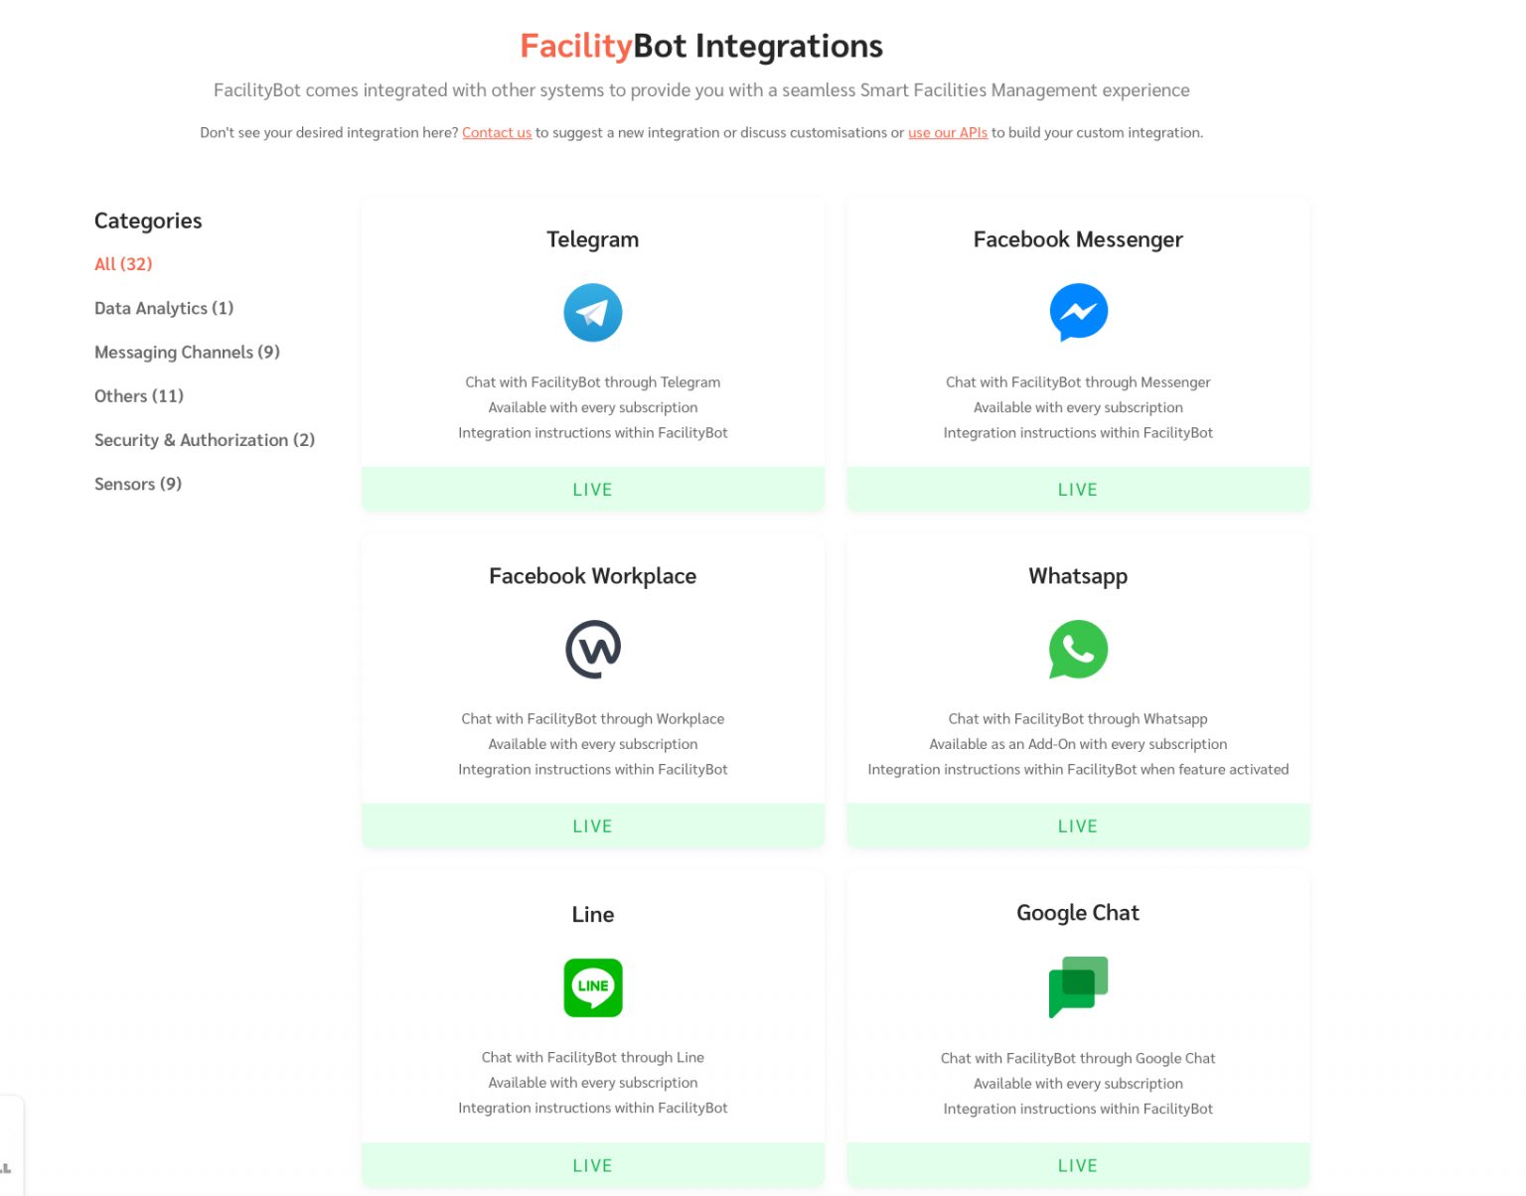Click LIVE status on Google Chat card

(x=1078, y=1164)
